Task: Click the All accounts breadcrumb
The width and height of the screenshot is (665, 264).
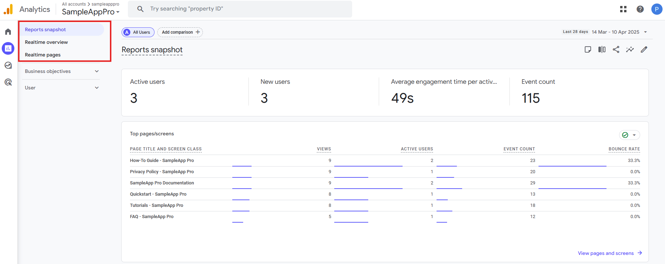Action: [74, 4]
